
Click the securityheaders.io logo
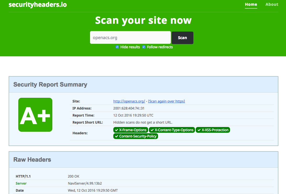click(x=37, y=4)
